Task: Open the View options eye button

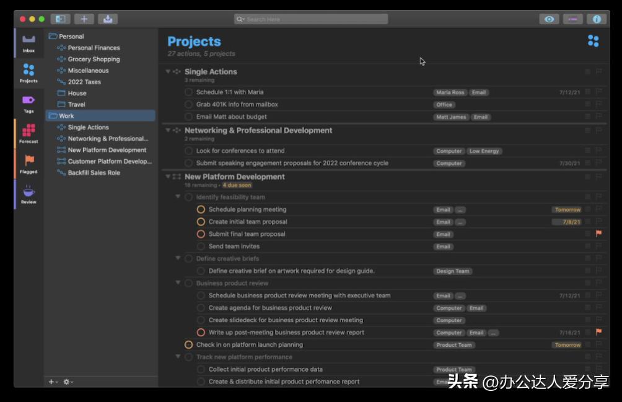Action: coord(549,19)
